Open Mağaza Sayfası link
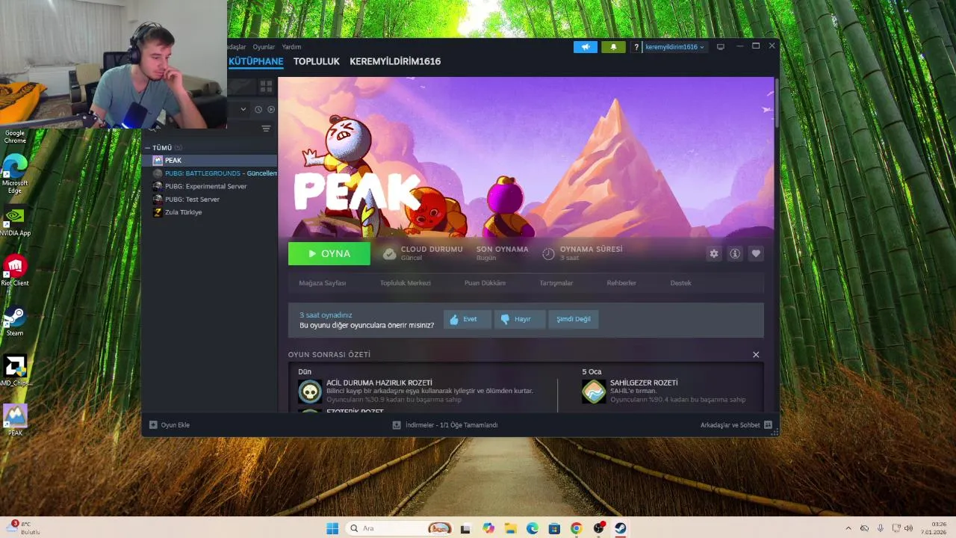This screenshot has height=538, width=956. pyautogui.click(x=323, y=283)
